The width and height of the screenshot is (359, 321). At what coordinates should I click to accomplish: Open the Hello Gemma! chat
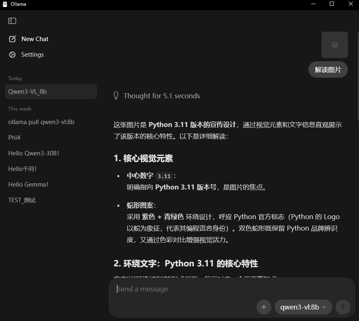[x=28, y=184]
